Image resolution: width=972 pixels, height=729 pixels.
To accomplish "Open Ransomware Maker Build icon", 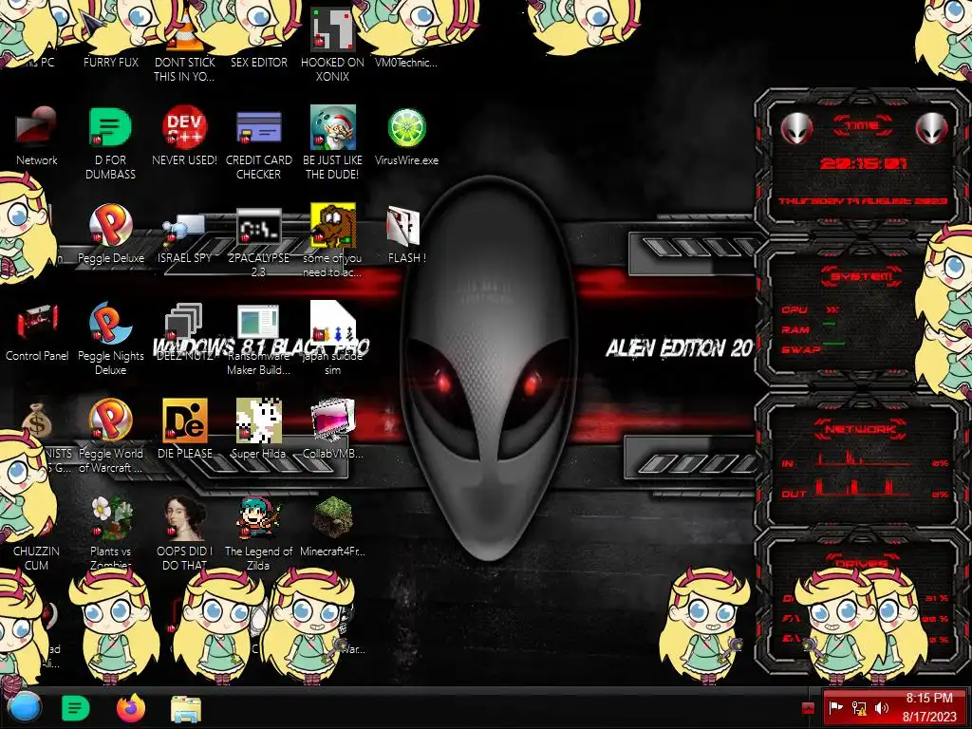I will coord(258,323).
